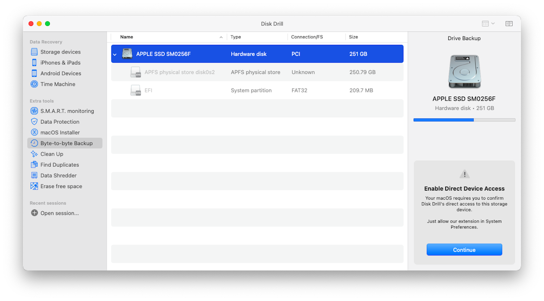
Task: Toggle the sidebar details panel view
Action: pyautogui.click(x=509, y=23)
